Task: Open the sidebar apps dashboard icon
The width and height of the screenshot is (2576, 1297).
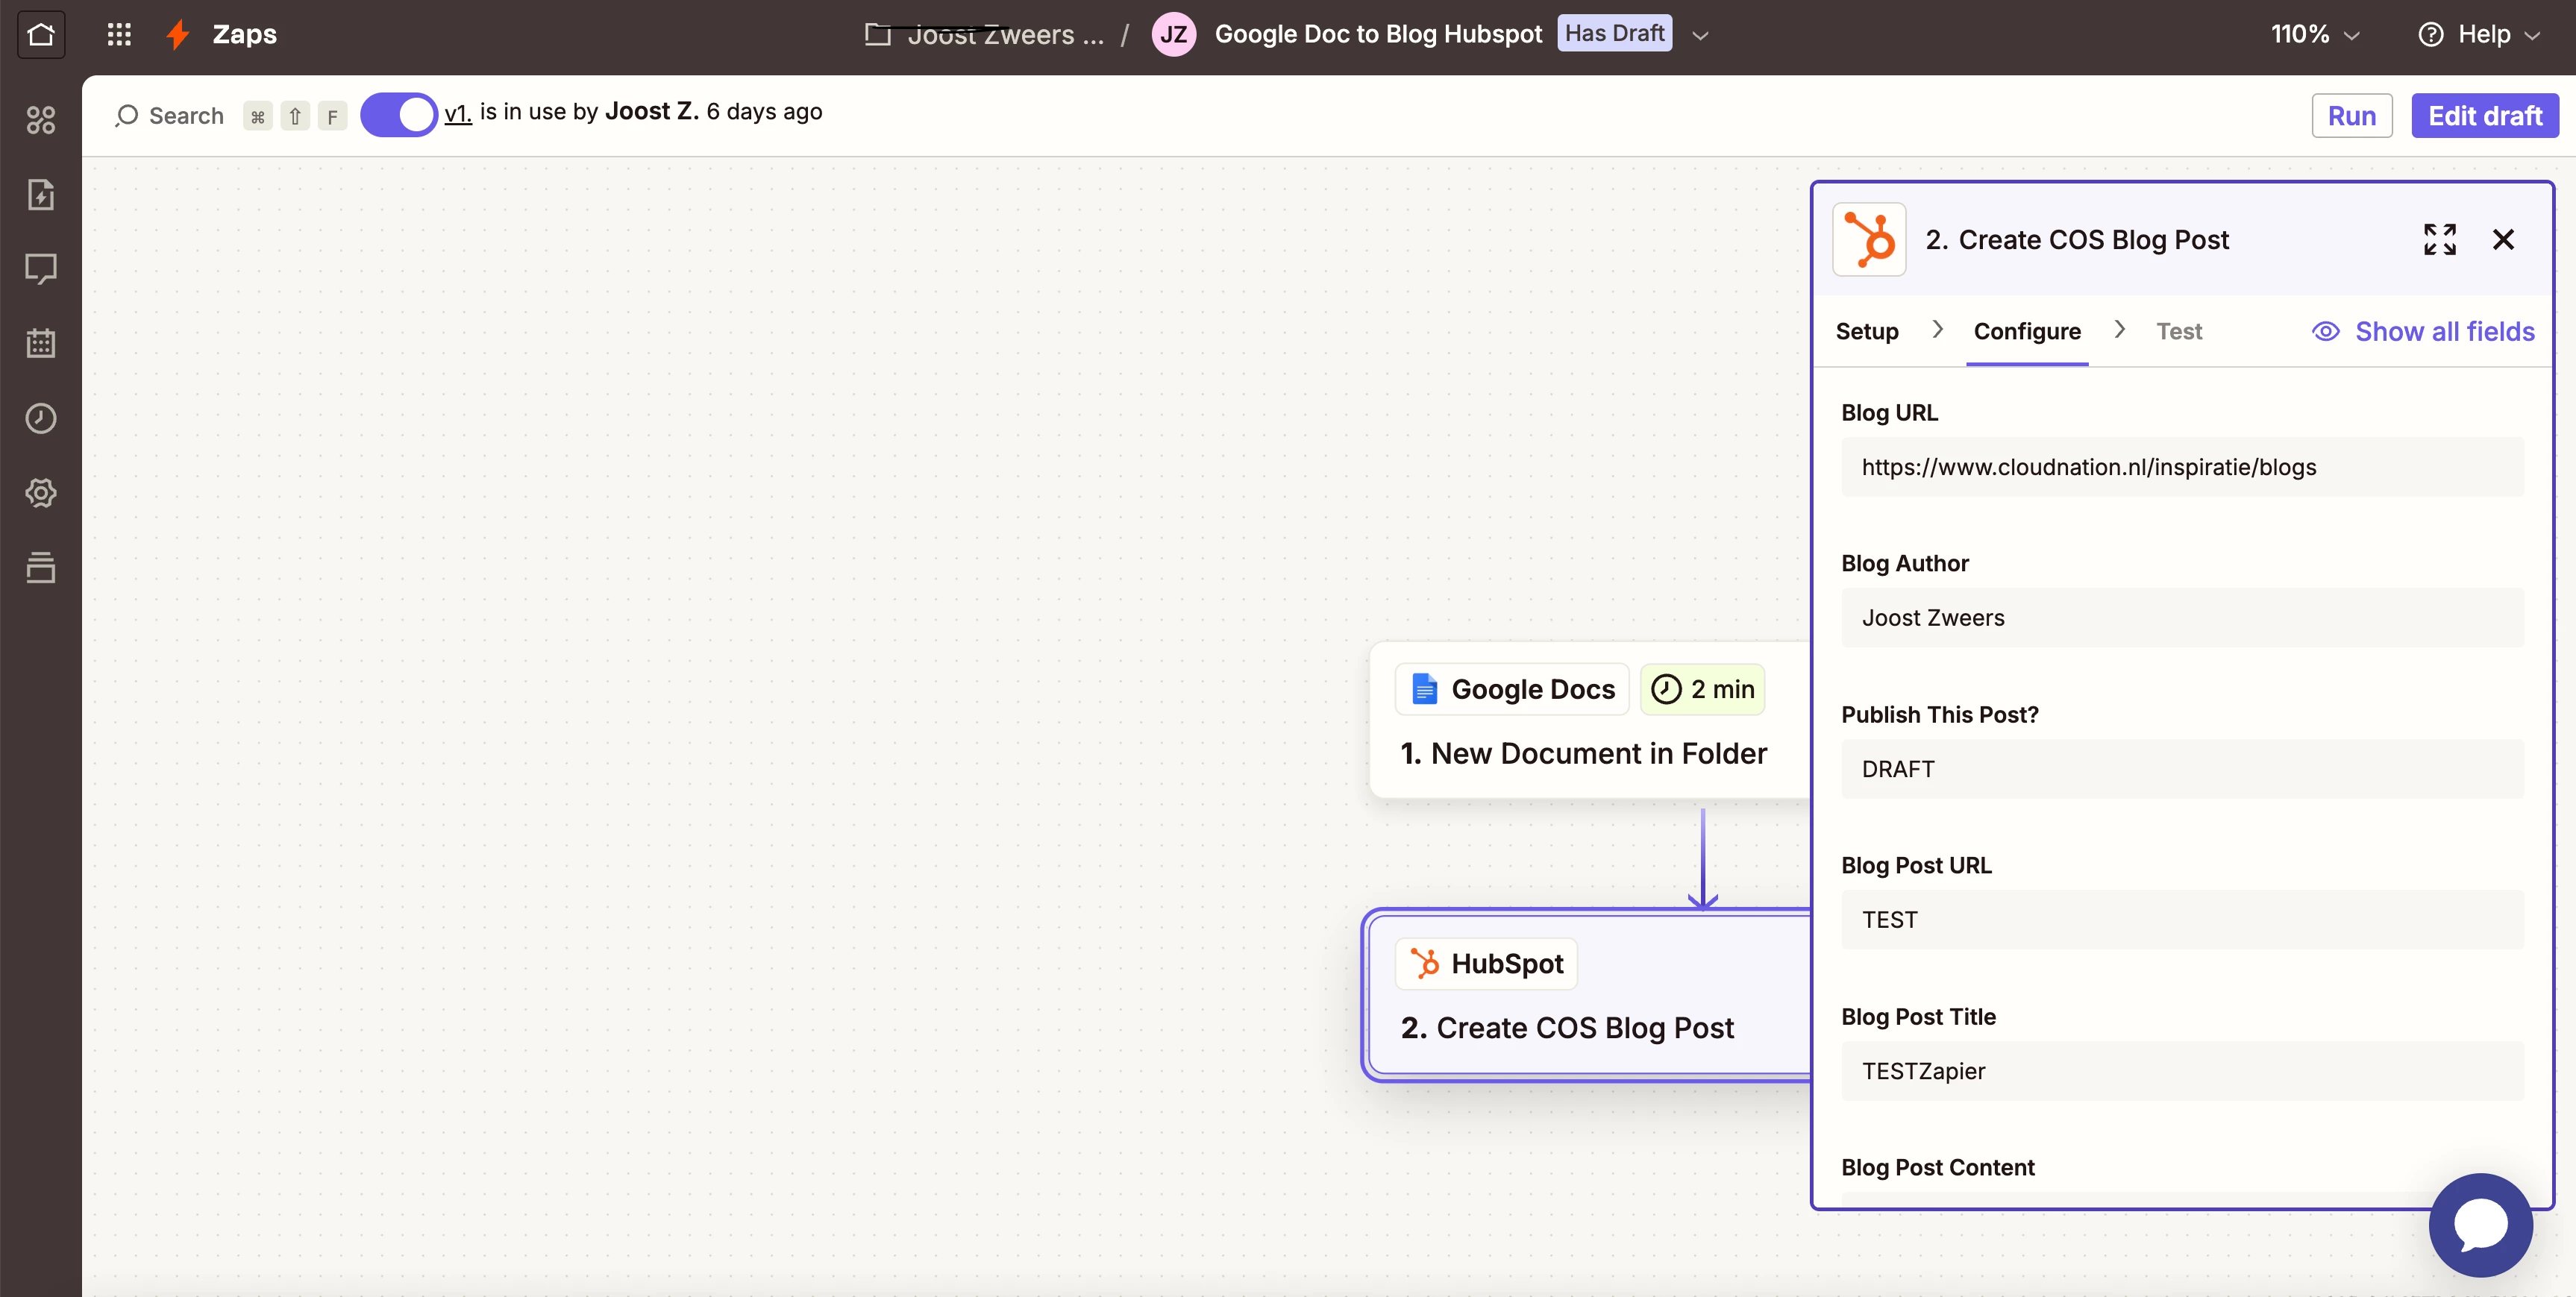Action: (41, 120)
